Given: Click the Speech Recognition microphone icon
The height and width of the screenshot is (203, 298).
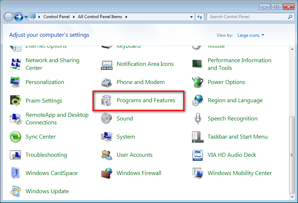Looking at the screenshot, I should click(x=198, y=118).
